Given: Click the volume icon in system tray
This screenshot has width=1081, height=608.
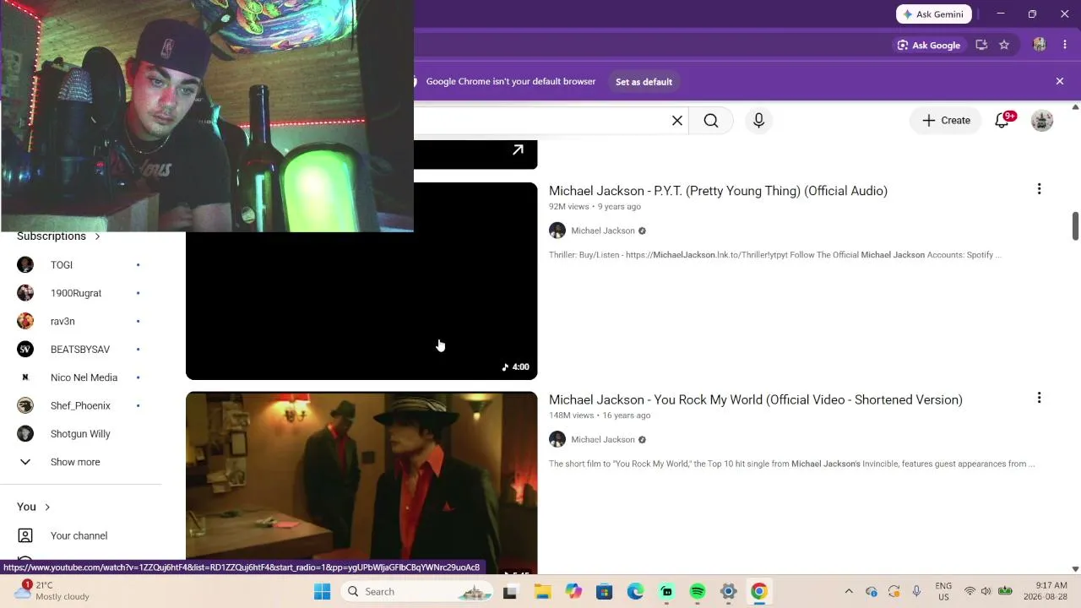Looking at the screenshot, I should (x=986, y=591).
